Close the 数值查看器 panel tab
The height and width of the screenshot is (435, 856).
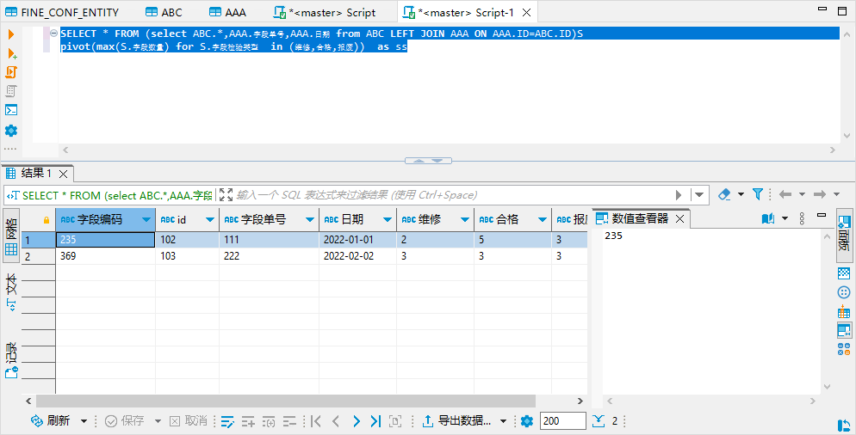pyautogui.click(x=680, y=219)
